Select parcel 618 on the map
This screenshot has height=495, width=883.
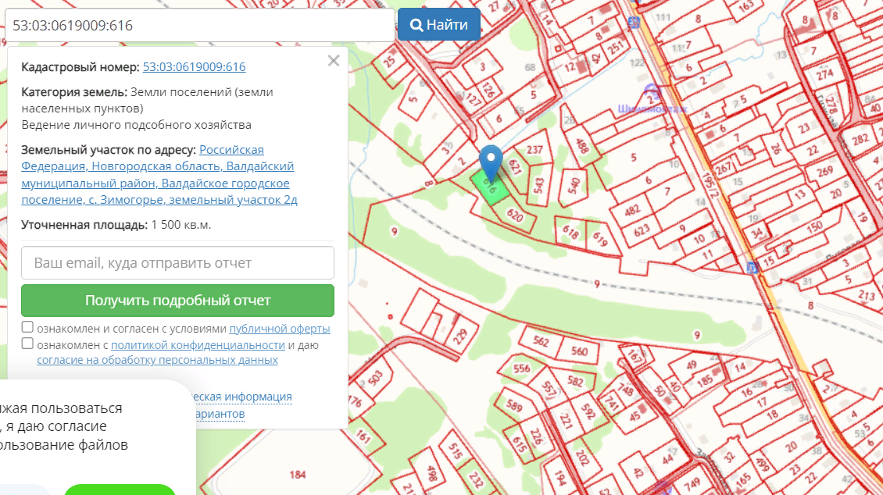pos(570,232)
